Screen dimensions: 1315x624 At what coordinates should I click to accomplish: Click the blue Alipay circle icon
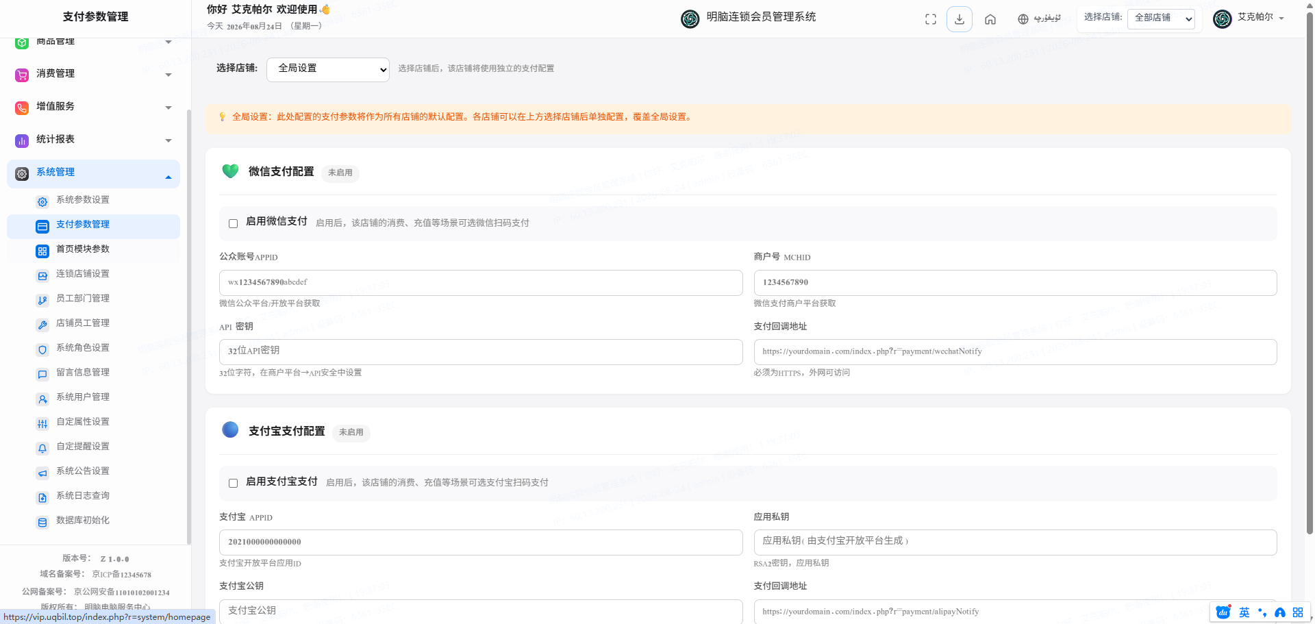point(230,429)
